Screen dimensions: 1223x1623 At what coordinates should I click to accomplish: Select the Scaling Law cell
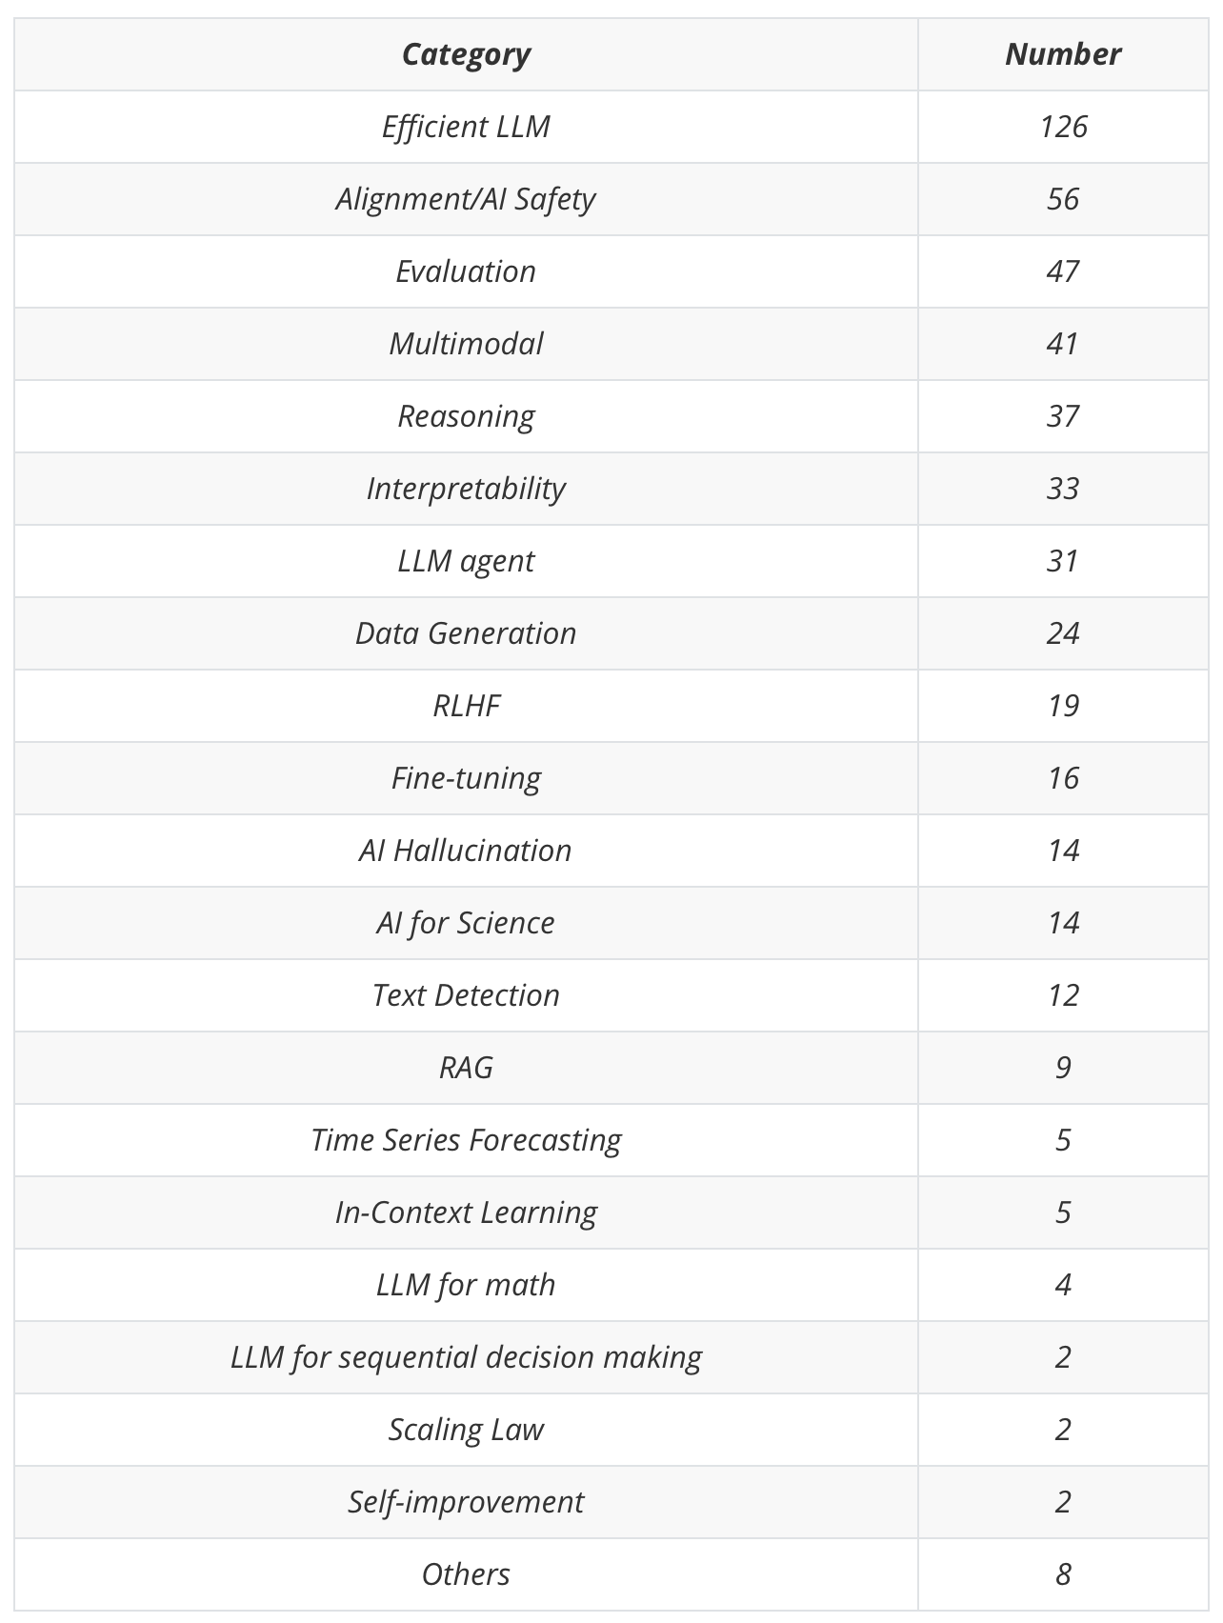(x=466, y=1430)
